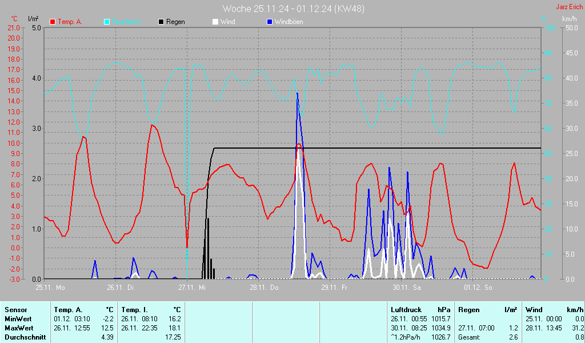Click the black Regen legend swatch
The image size is (585, 343).
tap(161, 22)
